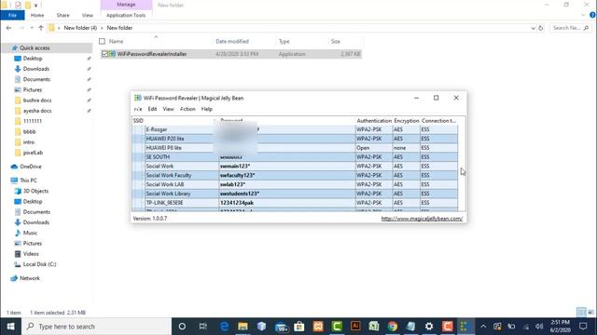
Task: Select OneDrive in the navigation pane
Action: pos(31,167)
